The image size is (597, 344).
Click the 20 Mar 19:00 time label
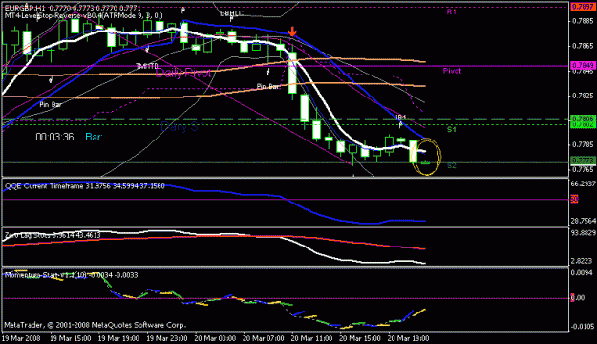[409, 338]
